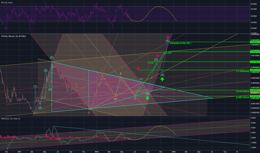The width and height of the screenshot is (260, 153).
Task: Click the '0.618 retrace' annotation text
Action: (x=243, y=91)
